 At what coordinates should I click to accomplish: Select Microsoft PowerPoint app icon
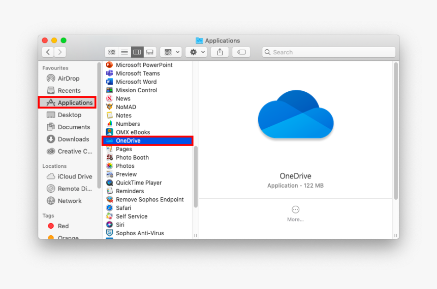coord(110,65)
